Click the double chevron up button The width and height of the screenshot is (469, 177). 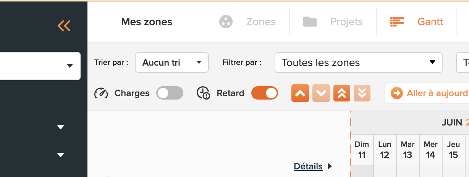coord(342,93)
